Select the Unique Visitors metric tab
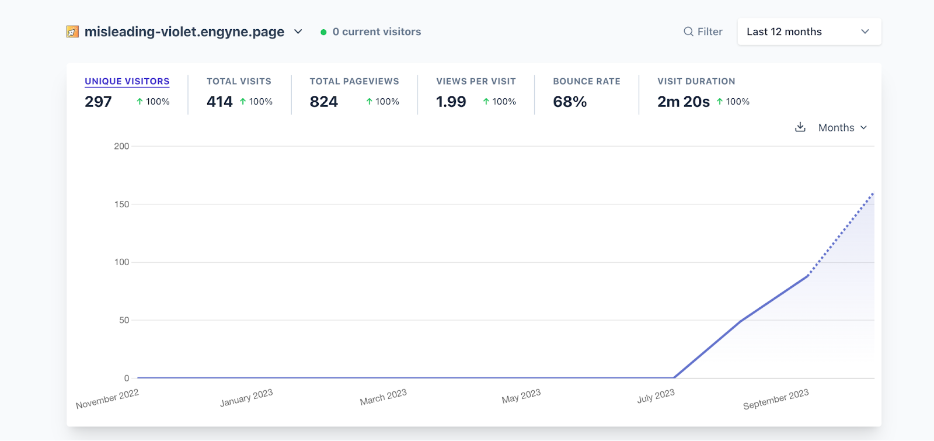The height and width of the screenshot is (441, 934). 127,81
